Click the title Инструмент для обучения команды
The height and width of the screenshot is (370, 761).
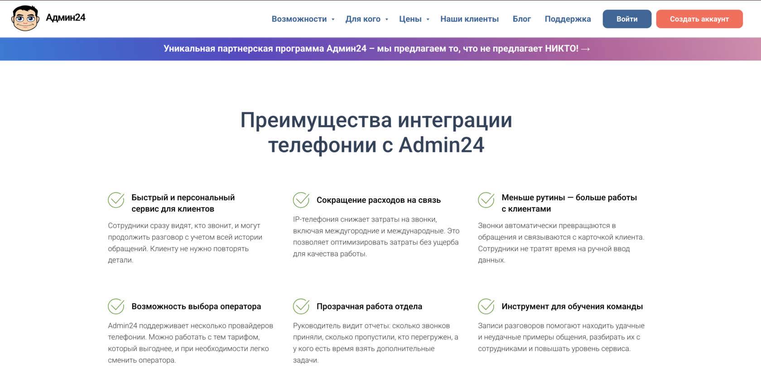[572, 307]
